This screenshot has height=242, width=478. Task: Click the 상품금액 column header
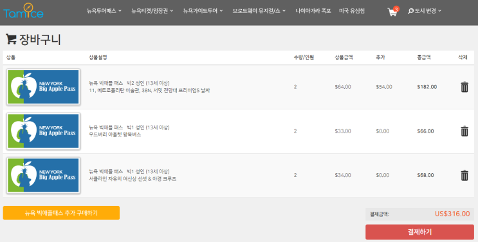coord(344,57)
